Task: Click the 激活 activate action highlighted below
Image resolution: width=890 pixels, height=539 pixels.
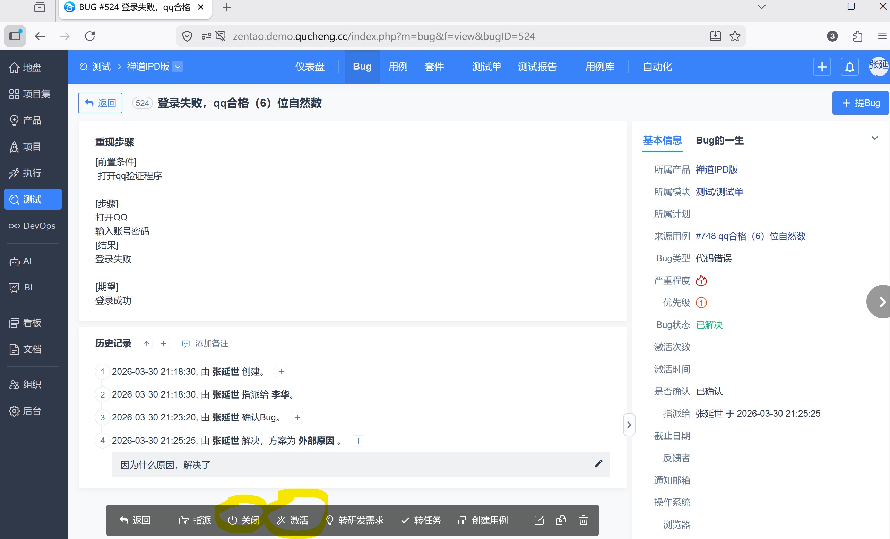Action: pos(294,520)
